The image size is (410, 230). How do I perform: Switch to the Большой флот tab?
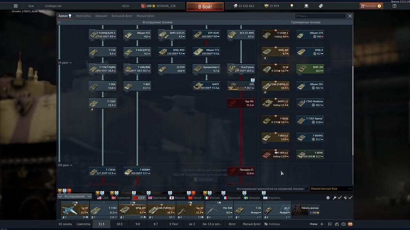(122, 16)
